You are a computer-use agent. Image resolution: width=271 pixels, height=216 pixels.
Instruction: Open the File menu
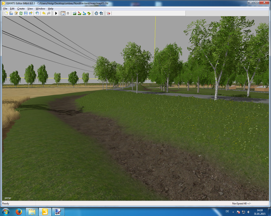point(5,8)
